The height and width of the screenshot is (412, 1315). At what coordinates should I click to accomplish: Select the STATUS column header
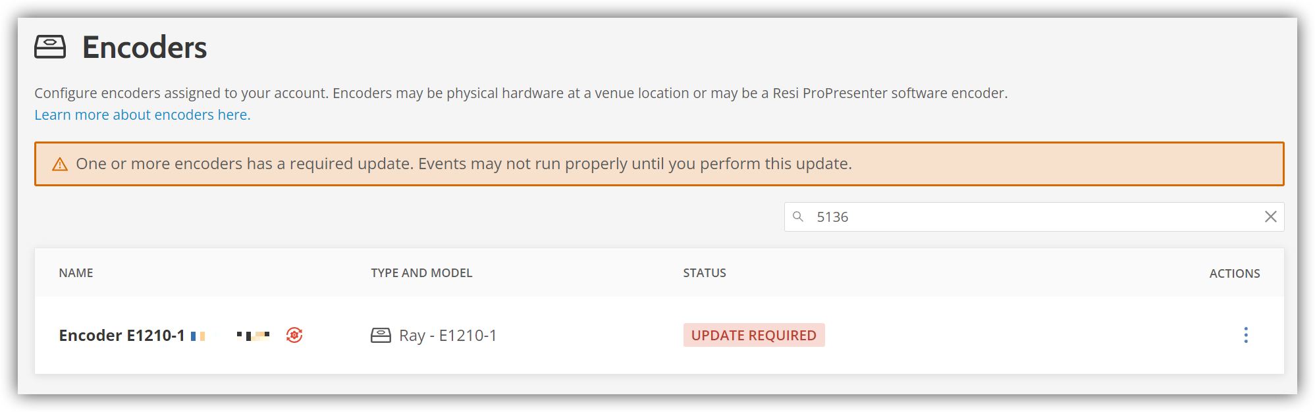pyautogui.click(x=704, y=272)
